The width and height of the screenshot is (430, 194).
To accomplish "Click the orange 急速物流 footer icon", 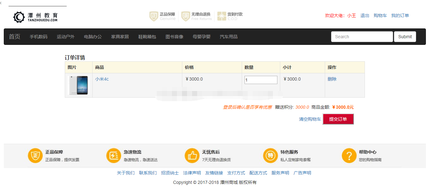I will [x=114, y=155].
